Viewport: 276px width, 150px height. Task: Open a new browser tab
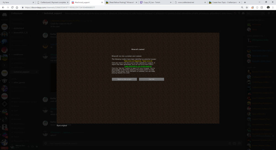(245, 2)
